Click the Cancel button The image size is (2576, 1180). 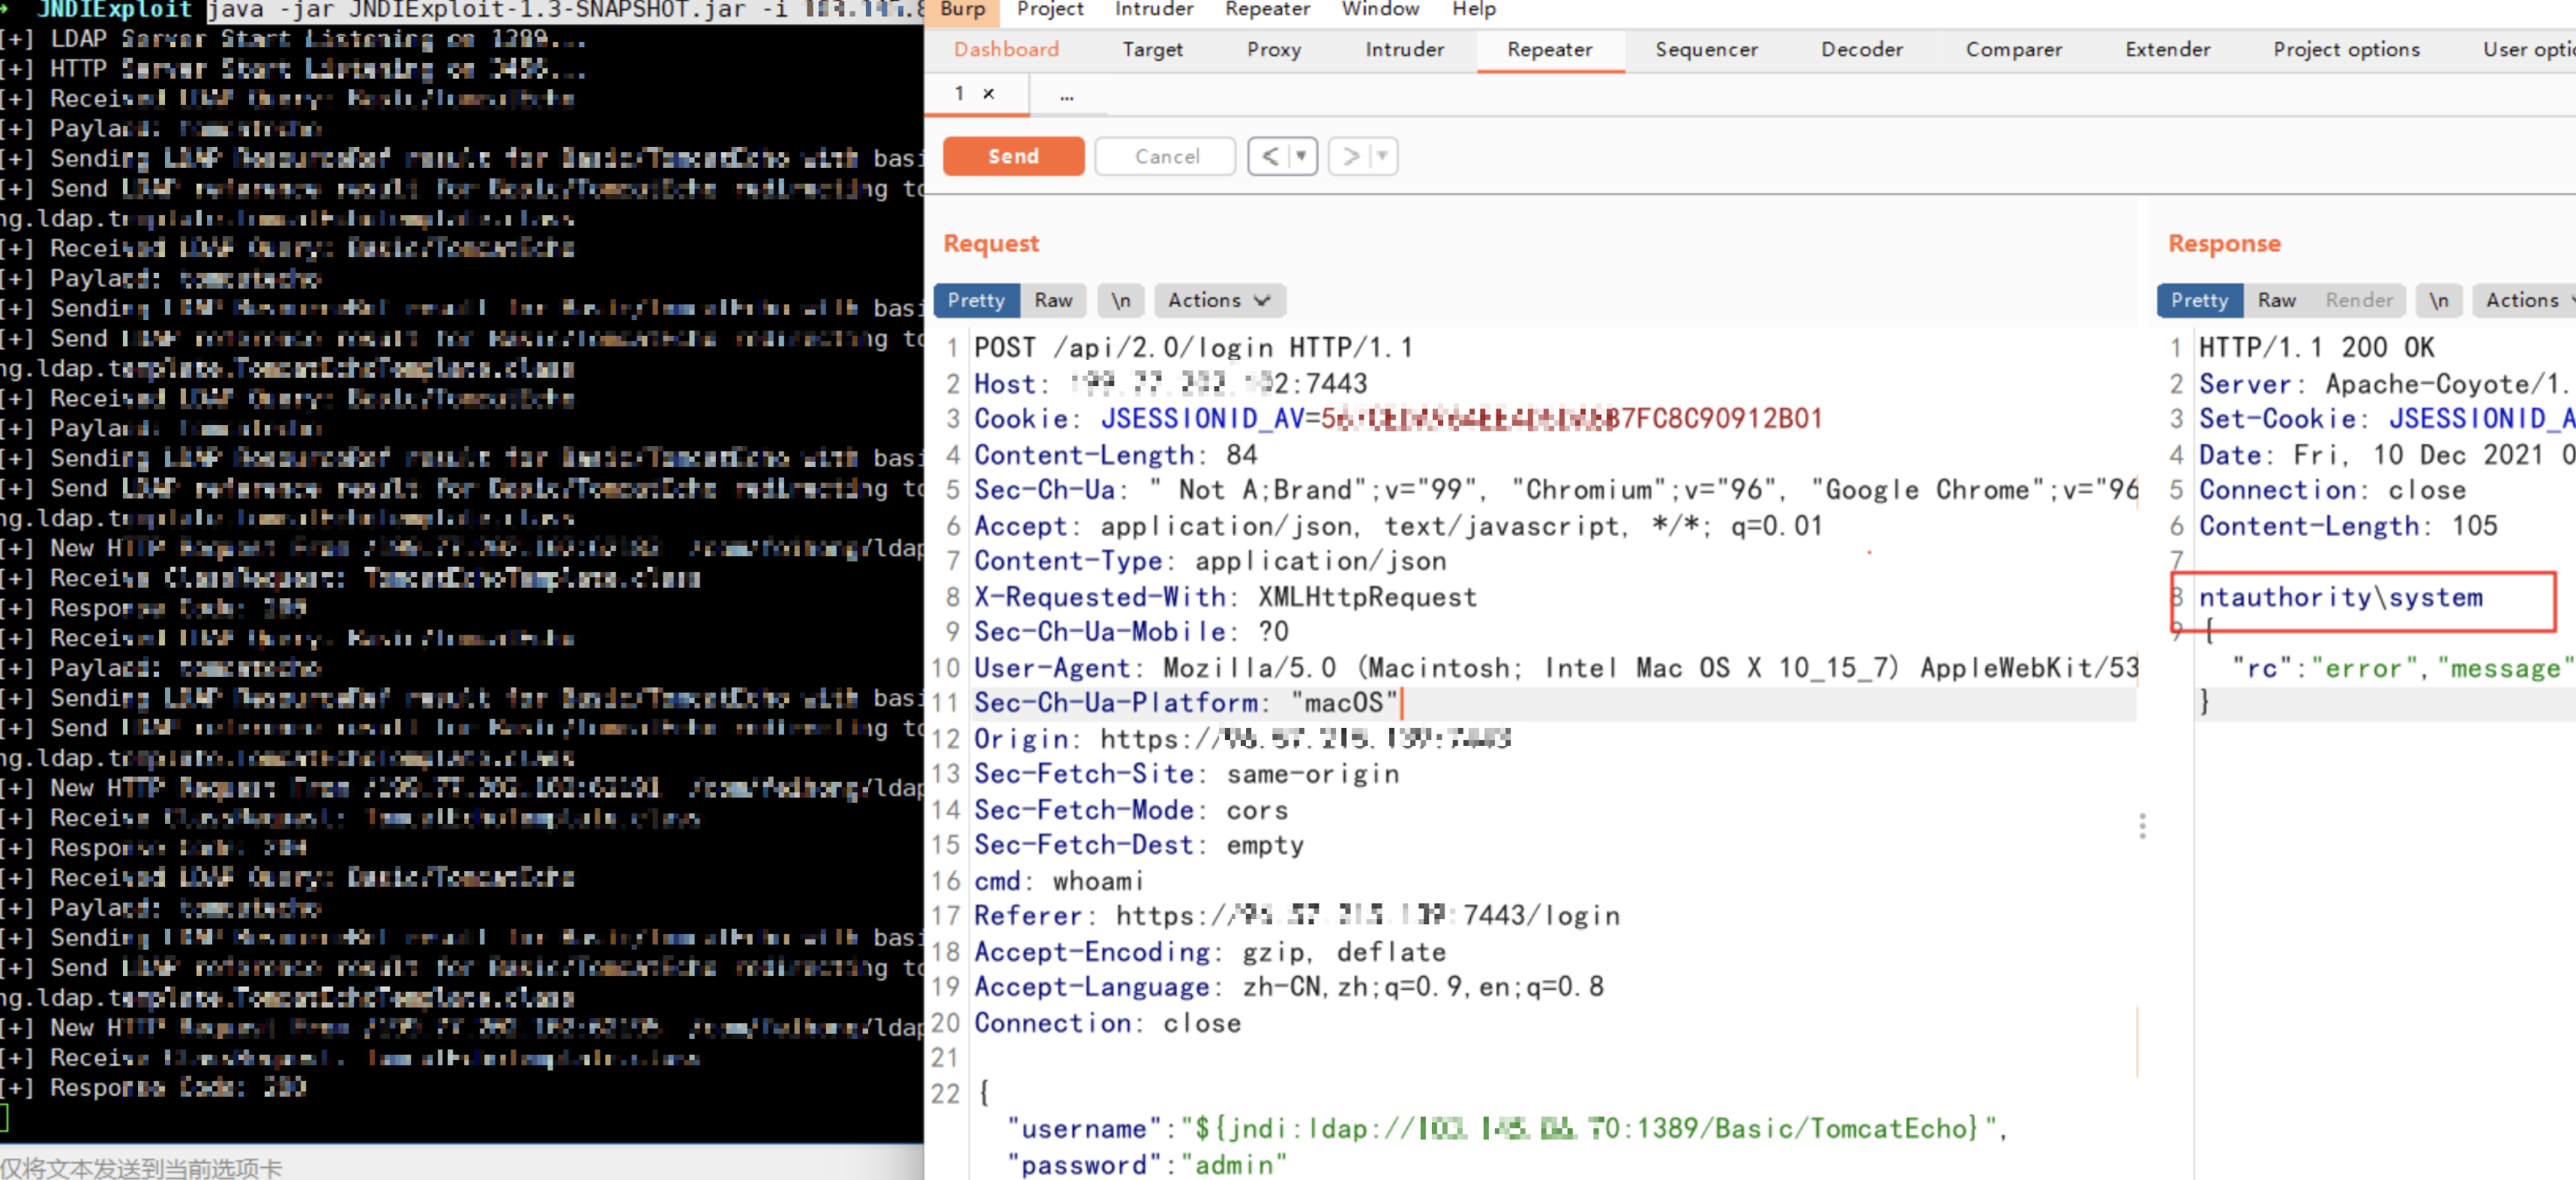1166,156
